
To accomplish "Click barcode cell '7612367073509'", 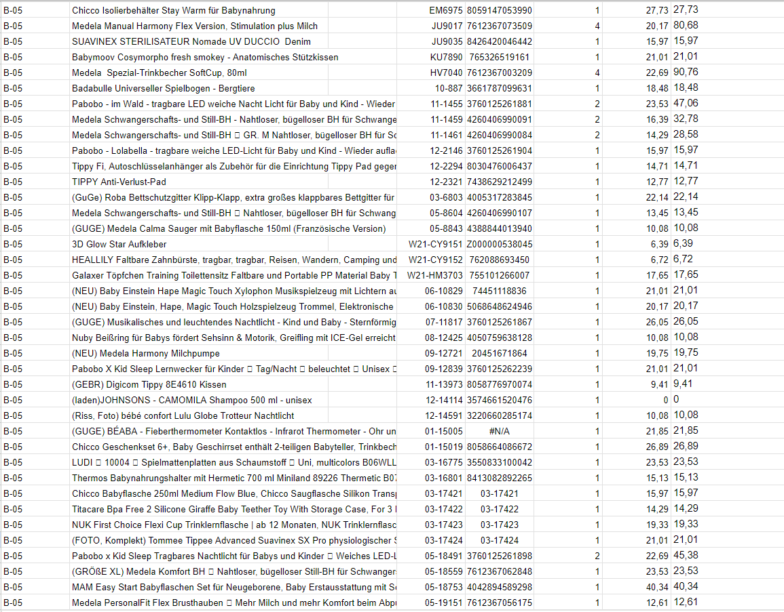I will coord(499,26).
